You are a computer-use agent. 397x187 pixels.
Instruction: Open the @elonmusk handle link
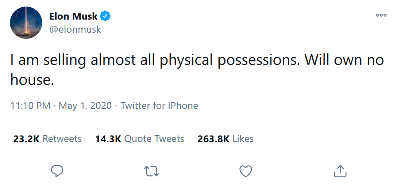click(75, 29)
